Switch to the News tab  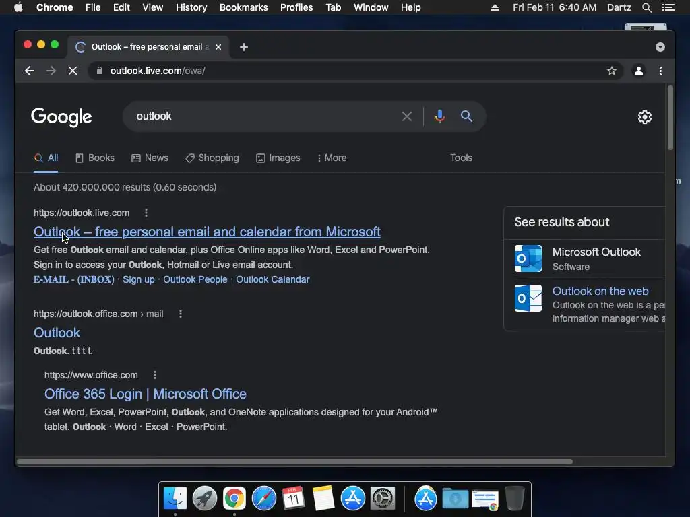150,158
